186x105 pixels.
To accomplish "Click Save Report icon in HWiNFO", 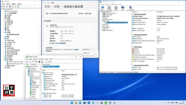I will 109,8.
